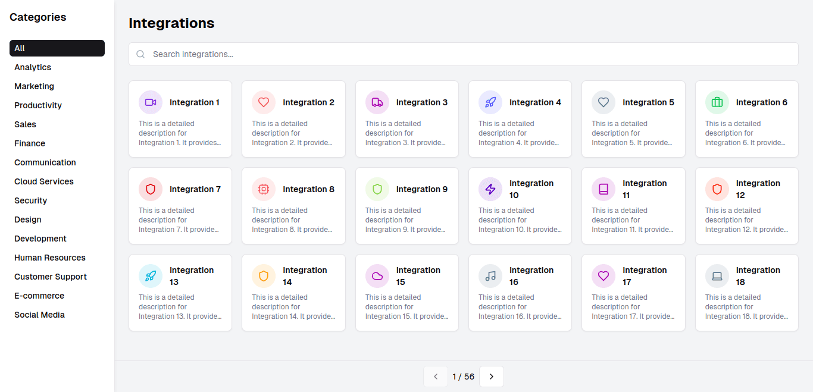Click the briefcase icon on Integration 6
813x392 pixels.
[717, 102]
